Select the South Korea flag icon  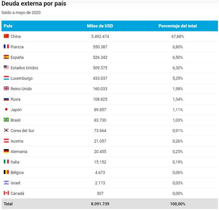point(6,130)
